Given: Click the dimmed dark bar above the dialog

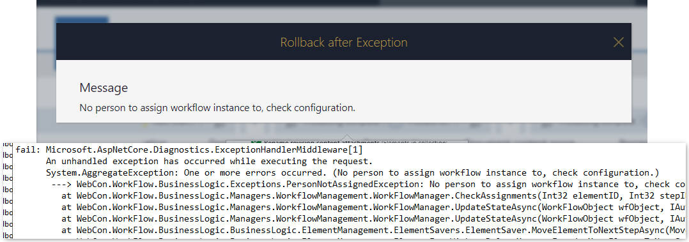Looking at the screenshot, I should (342, 3).
